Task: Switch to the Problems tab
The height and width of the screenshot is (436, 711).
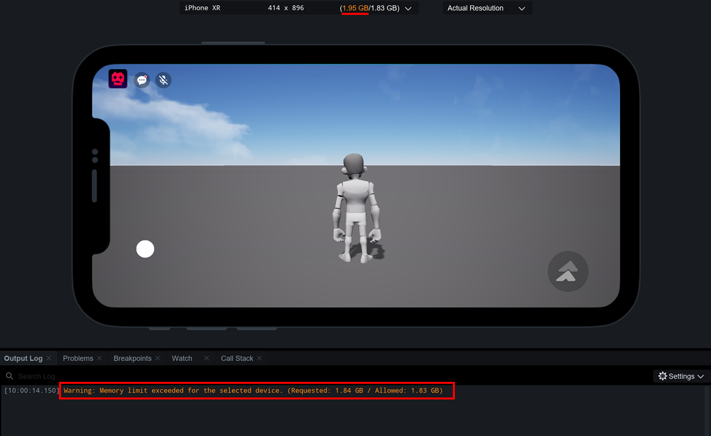Action: coord(78,358)
